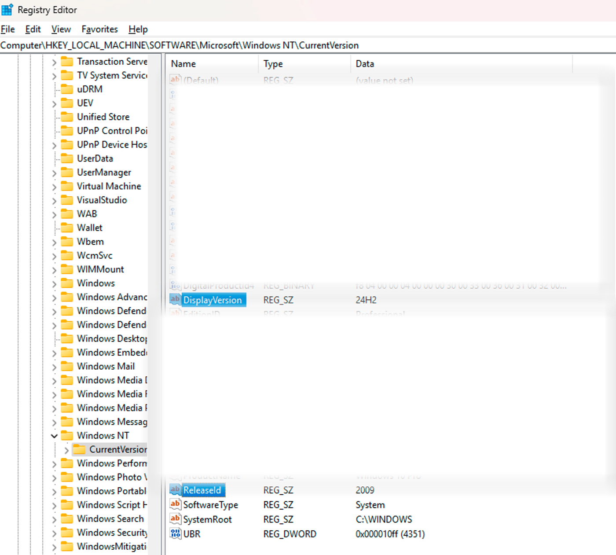Open the Favorites menu
Viewport: 616px width, 555px height.
point(99,29)
